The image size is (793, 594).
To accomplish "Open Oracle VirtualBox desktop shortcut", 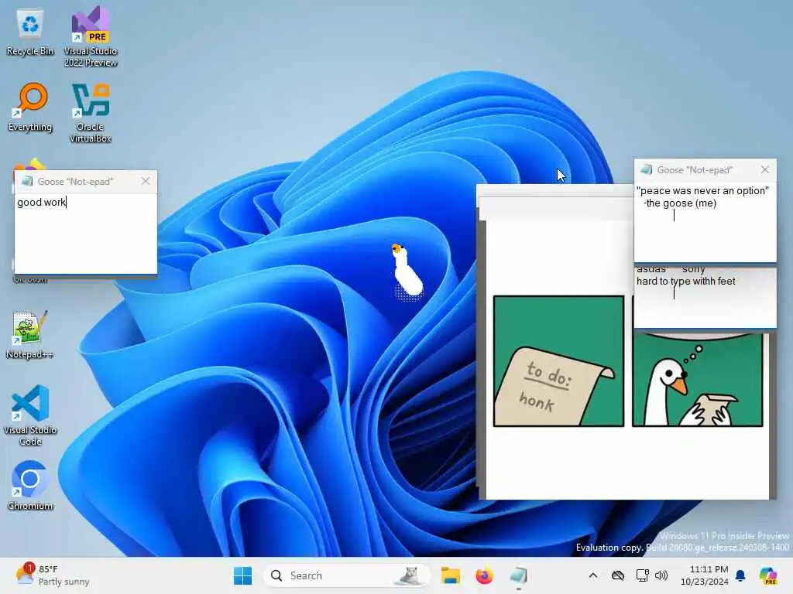I will (x=90, y=113).
